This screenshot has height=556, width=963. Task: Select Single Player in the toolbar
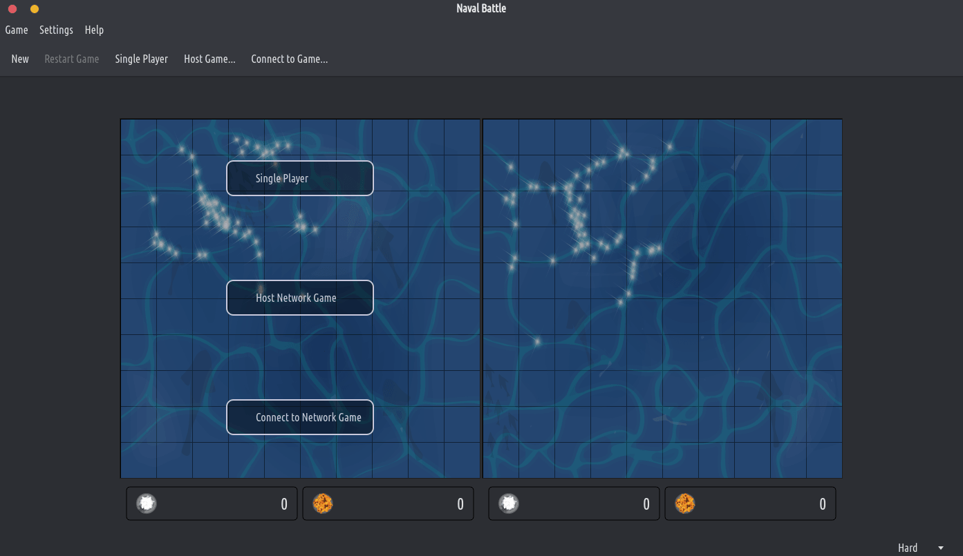pos(141,59)
